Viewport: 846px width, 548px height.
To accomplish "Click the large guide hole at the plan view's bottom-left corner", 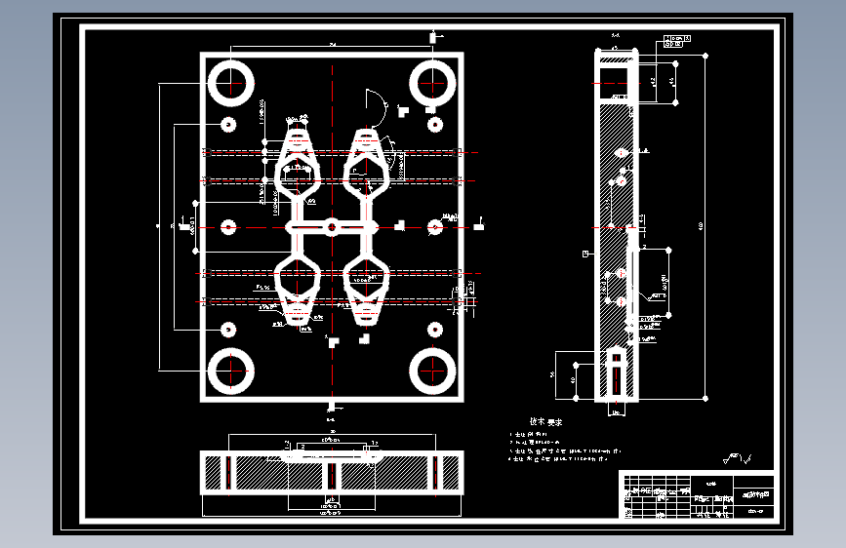I will click(x=231, y=372).
